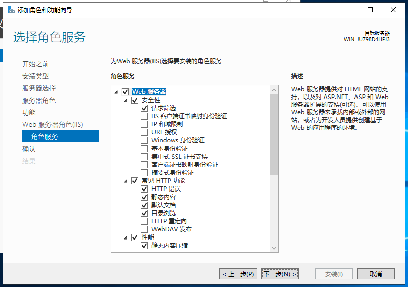Image resolution: width=408 pixels, height=287 pixels.
Task: Select 安装类型 in the left navigation
Action: click(35, 76)
